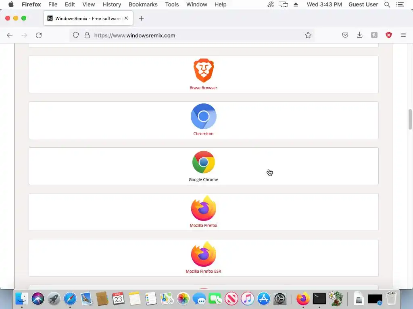Open the File menu
The image size is (413, 309).
coord(53,4)
